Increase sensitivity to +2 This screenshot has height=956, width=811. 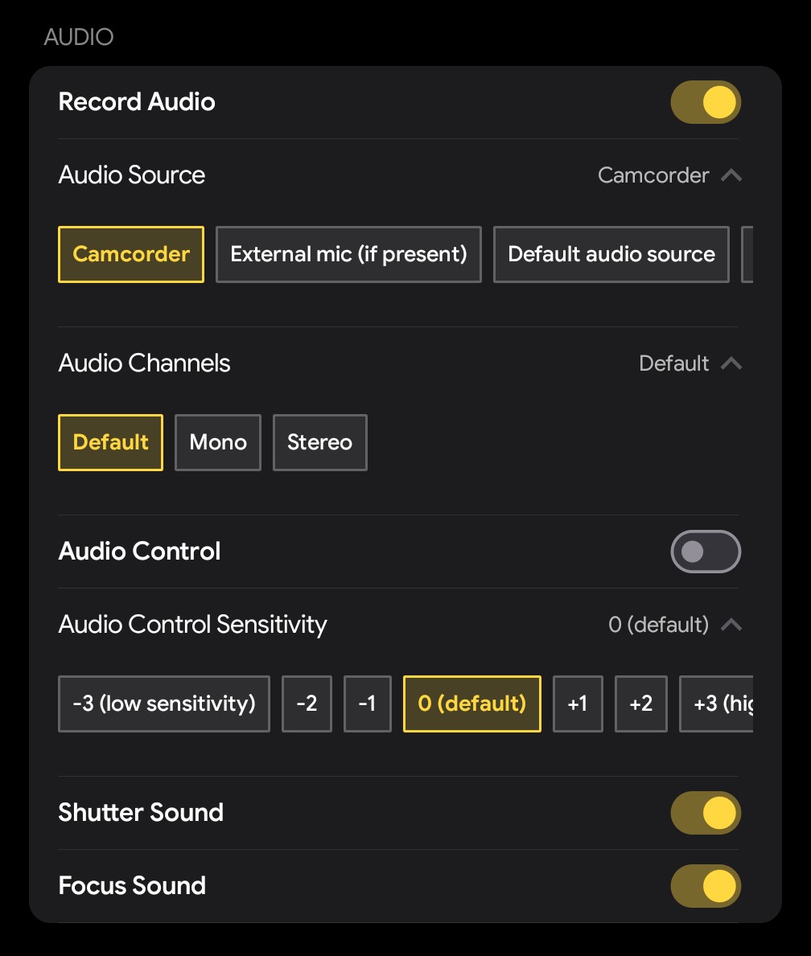[640, 704]
